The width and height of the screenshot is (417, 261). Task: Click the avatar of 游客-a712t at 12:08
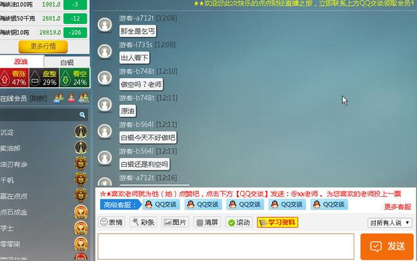[105, 25]
